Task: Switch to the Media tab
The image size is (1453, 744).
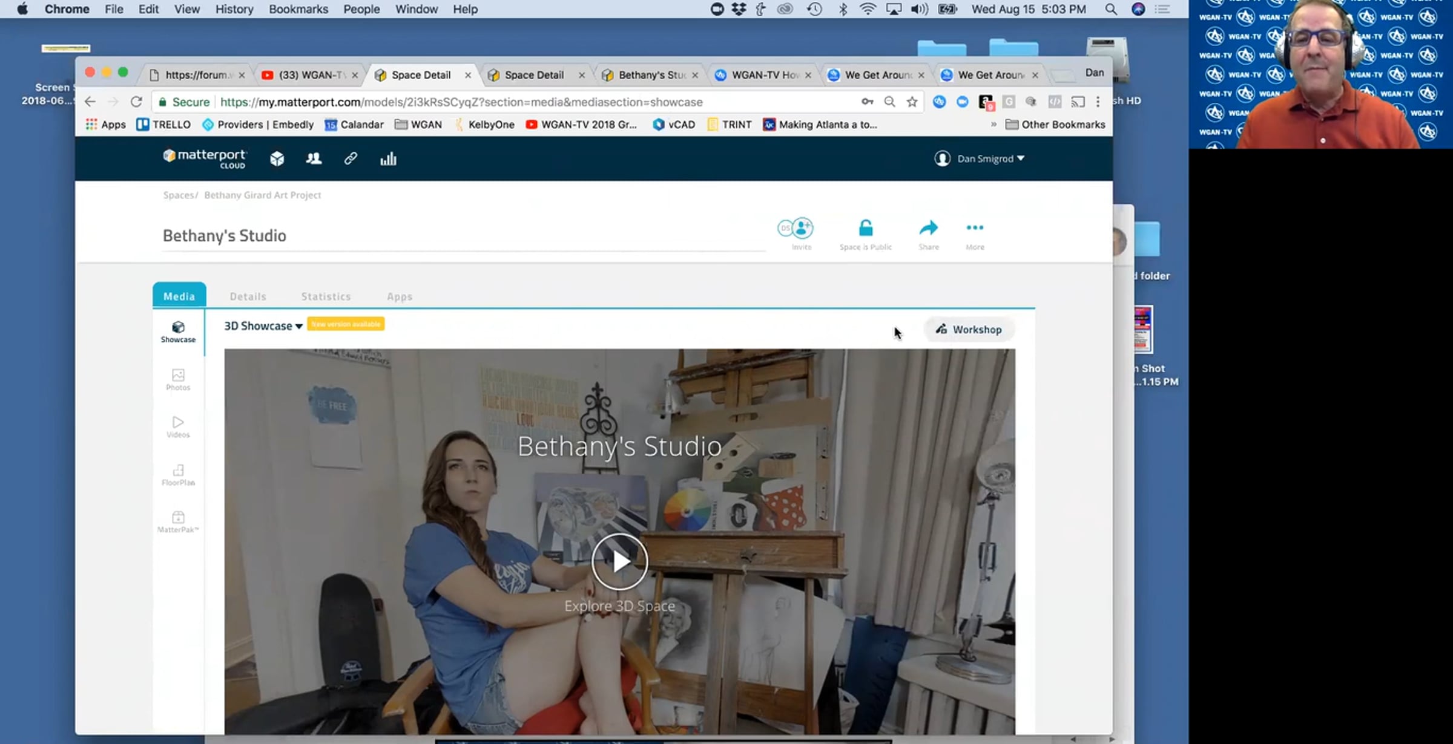Action: click(x=179, y=296)
